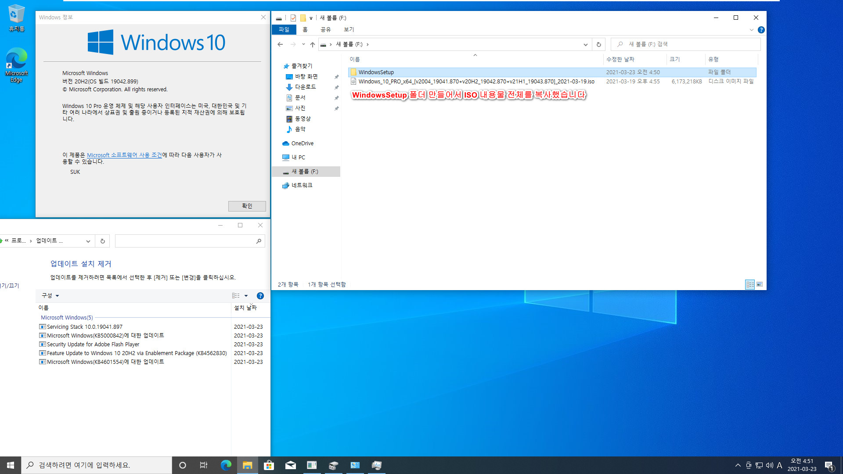This screenshot has width=843, height=474.
Task: Open the notification center icon
Action: [x=829, y=465]
